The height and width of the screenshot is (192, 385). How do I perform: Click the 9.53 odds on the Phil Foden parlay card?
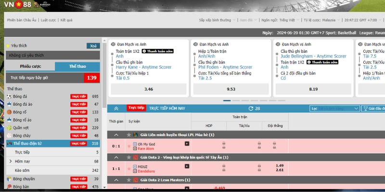click(x=231, y=89)
